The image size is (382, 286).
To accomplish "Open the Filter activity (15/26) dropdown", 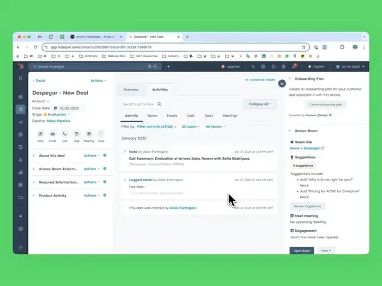I will coord(156,126).
